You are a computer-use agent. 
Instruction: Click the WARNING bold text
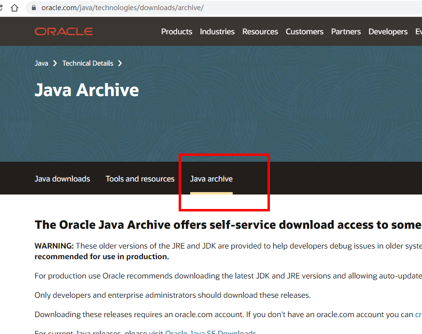[x=54, y=246]
